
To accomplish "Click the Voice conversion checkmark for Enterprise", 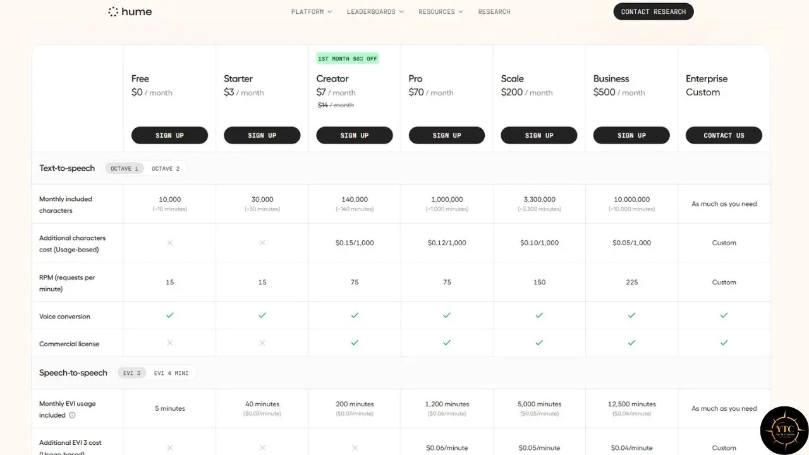I will (x=724, y=315).
